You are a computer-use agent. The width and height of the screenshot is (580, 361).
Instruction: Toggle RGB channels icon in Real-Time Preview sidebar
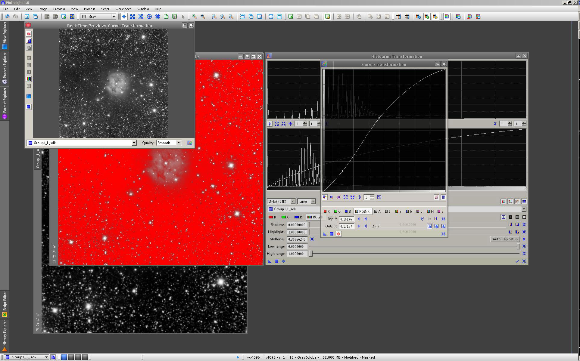coord(29,79)
